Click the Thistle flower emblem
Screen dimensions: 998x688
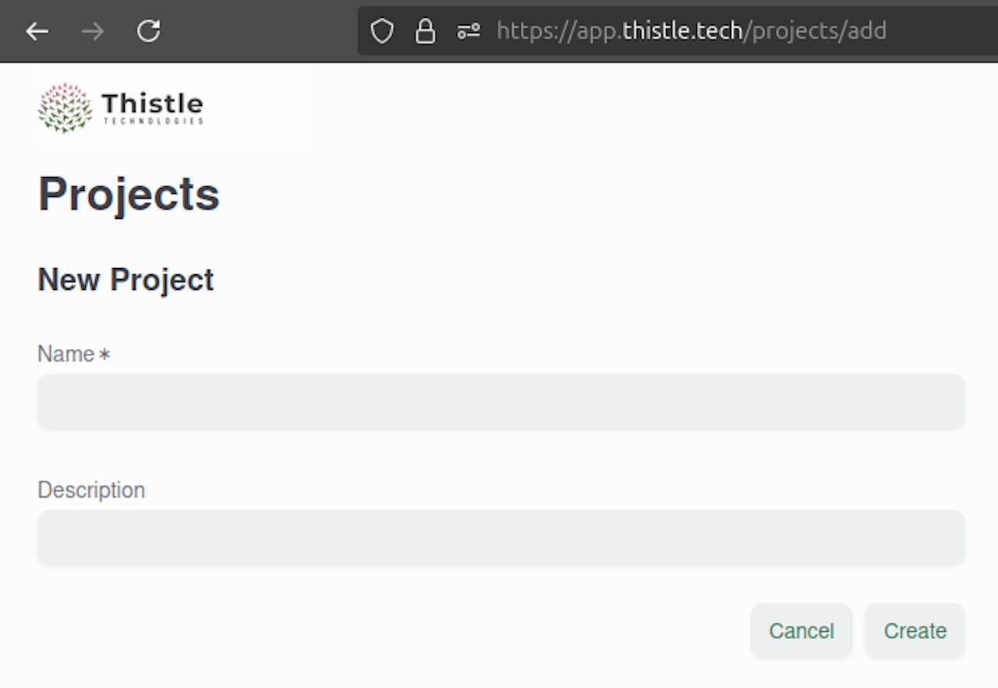pyautogui.click(x=65, y=108)
